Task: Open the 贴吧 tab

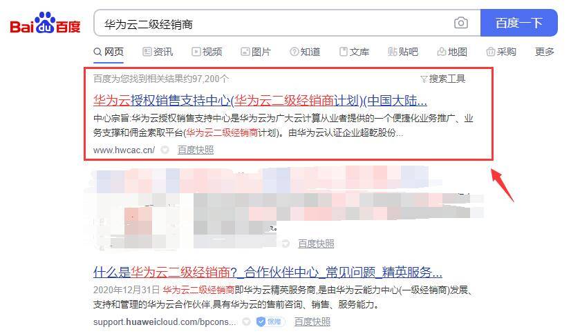Action: 403,52
